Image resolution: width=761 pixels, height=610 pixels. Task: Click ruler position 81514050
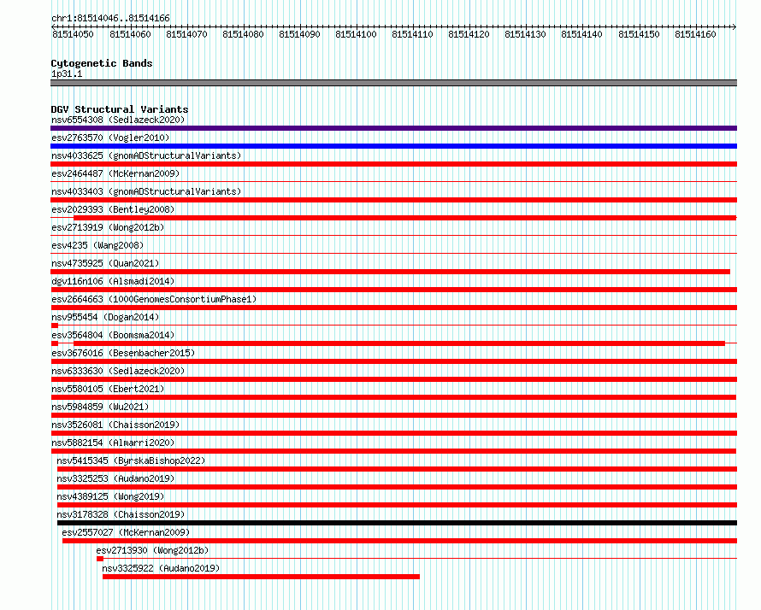pyautogui.click(x=73, y=34)
